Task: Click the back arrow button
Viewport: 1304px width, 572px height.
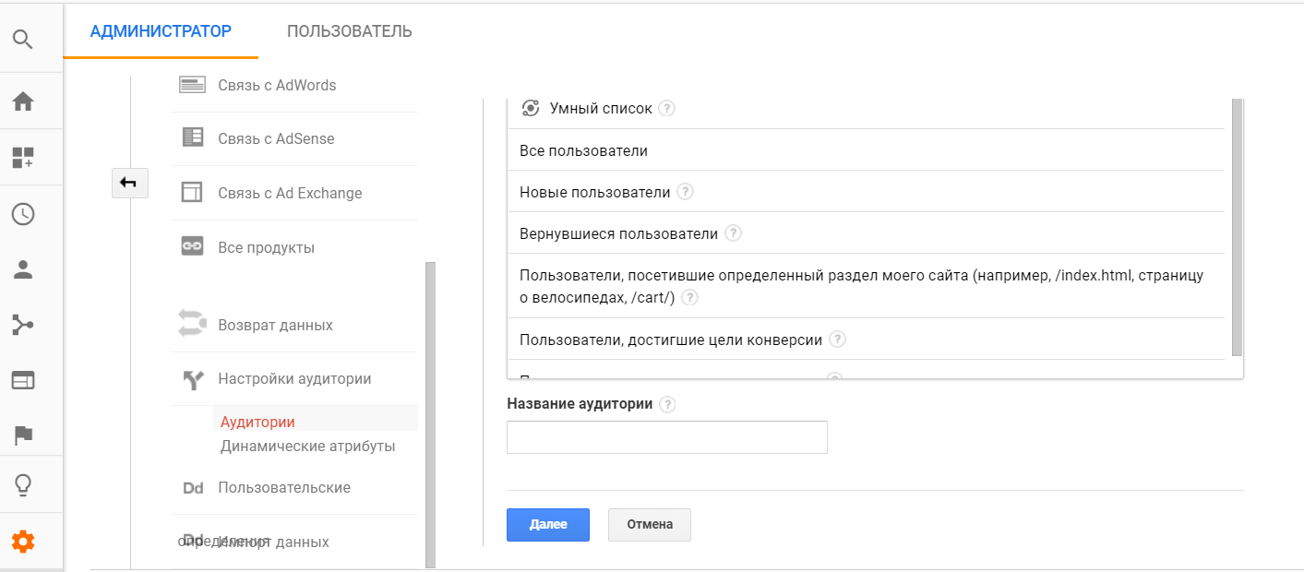Action: click(x=129, y=183)
